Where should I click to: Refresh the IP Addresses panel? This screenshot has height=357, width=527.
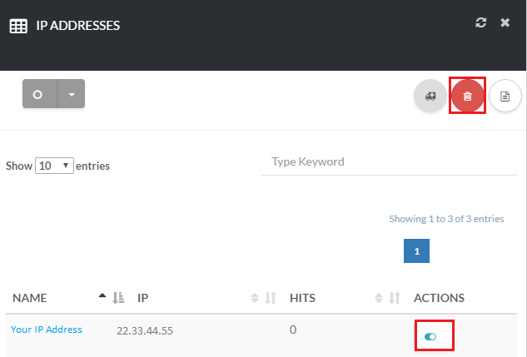[x=480, y=22]
